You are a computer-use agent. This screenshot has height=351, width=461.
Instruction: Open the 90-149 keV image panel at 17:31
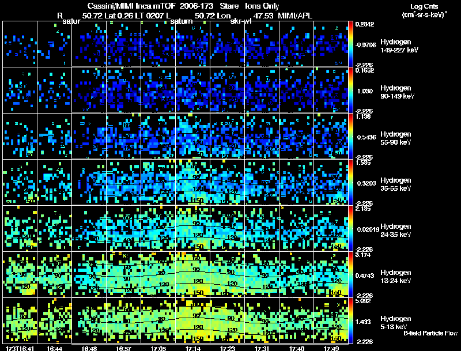tap(262, 90)
